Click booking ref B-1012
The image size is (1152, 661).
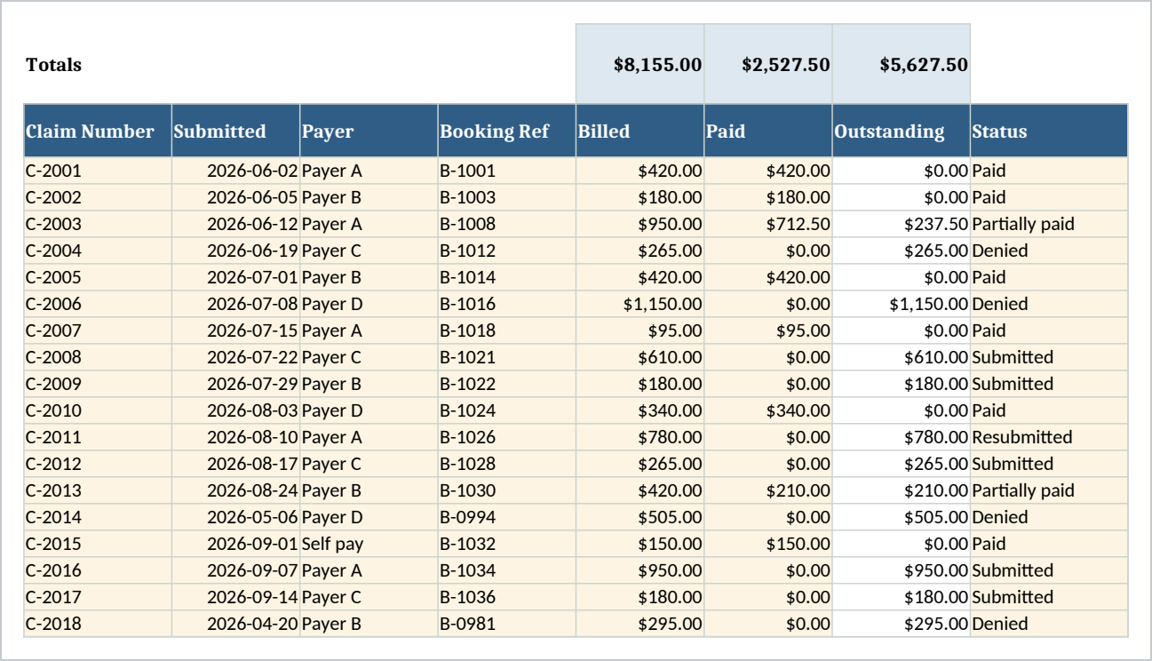click(506, 251)
